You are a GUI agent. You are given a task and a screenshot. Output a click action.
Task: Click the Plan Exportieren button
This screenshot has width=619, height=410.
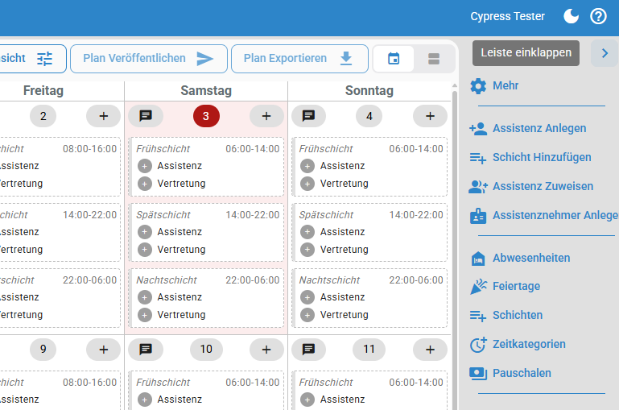click(x=299, y=59)
